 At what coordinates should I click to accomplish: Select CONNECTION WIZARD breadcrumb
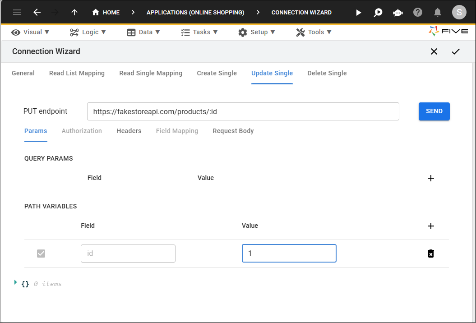(301, 13)
